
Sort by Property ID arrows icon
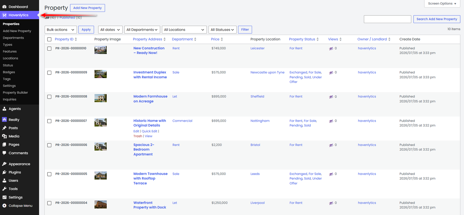coord(76,39)
